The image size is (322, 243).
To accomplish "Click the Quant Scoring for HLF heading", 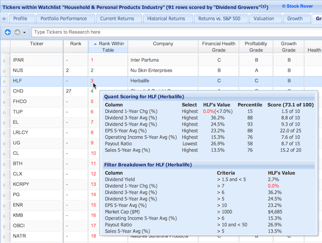I will [144, 96].
